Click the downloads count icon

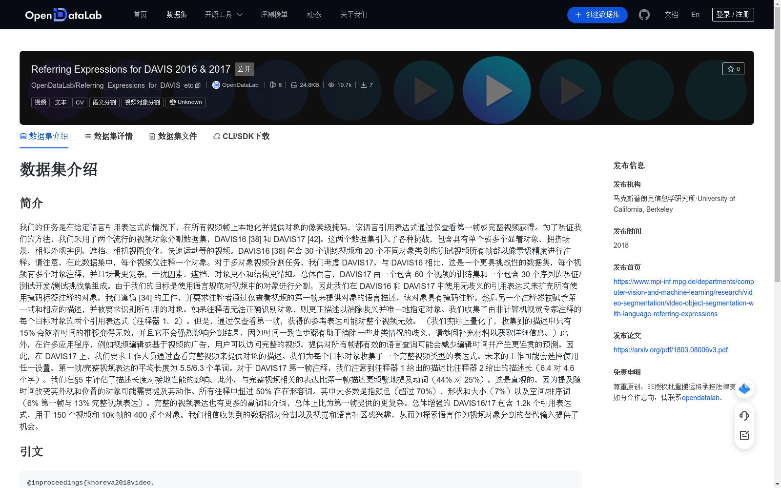[x=364, y=85]
